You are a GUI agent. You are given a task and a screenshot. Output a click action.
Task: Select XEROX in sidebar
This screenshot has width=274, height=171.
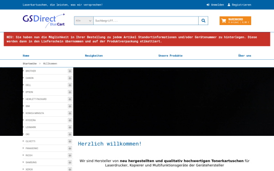(29, 169)
